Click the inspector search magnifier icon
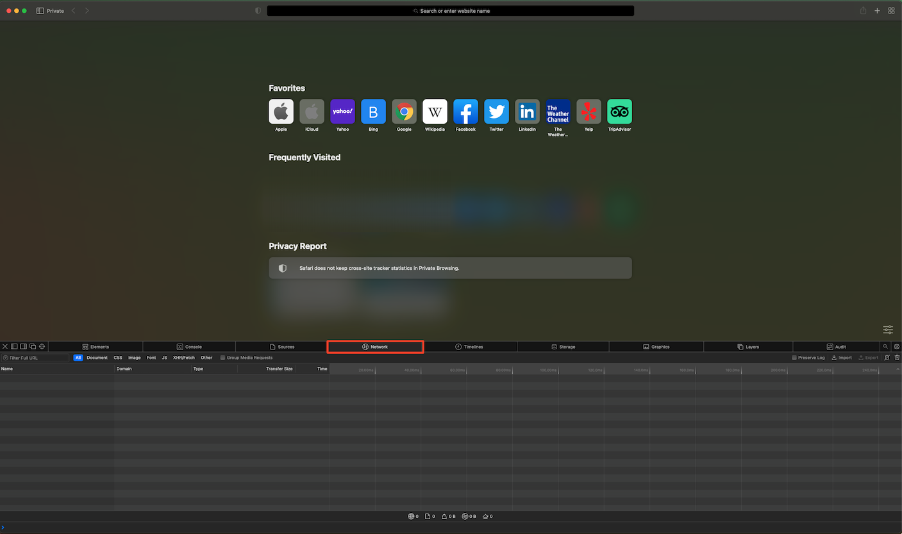 [x=885, y=347]
